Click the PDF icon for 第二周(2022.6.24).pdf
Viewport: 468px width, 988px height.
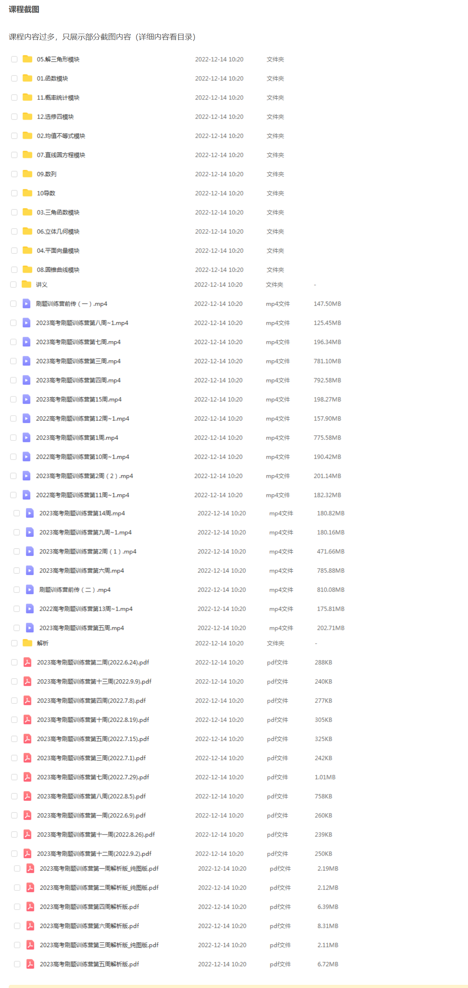[x=27, y=662]
